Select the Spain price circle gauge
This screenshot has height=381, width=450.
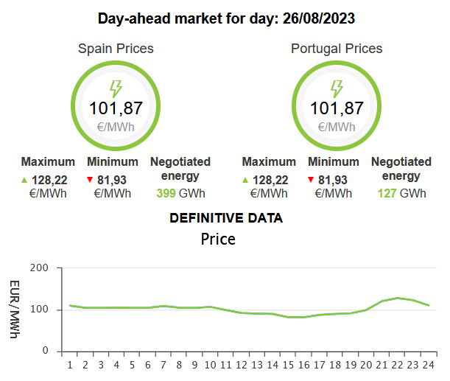point(116,105)
